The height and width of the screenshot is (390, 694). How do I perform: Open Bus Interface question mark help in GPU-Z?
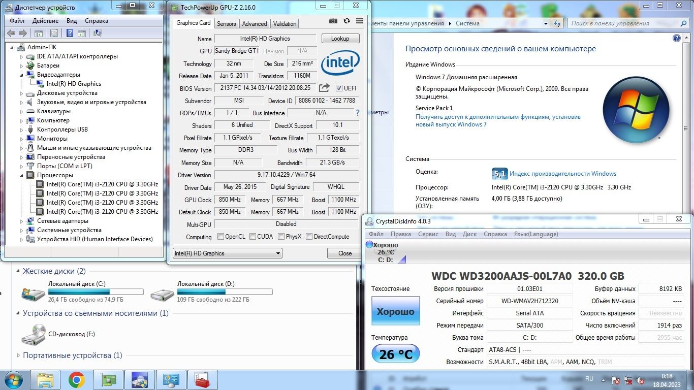click(358, 113)
